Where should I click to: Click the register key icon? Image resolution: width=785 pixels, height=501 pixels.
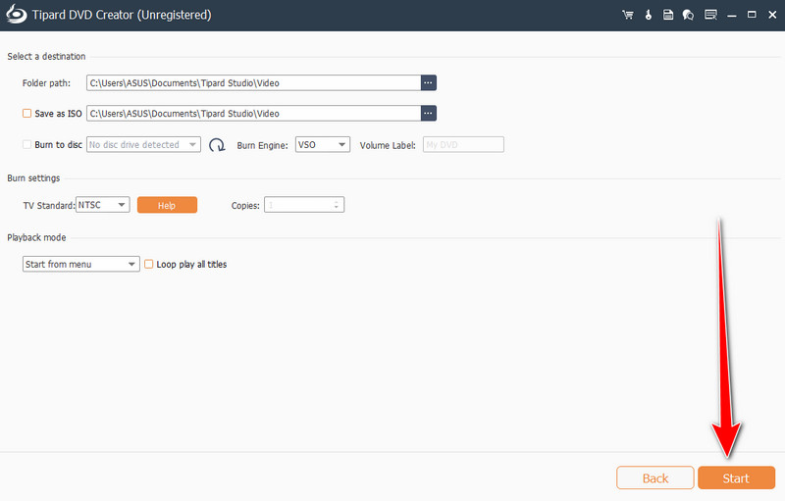point(649,15)
